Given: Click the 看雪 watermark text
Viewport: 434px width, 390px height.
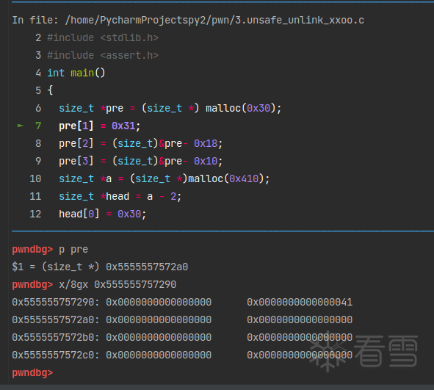Looking at the screenshot, I should (x=386, y=351).
